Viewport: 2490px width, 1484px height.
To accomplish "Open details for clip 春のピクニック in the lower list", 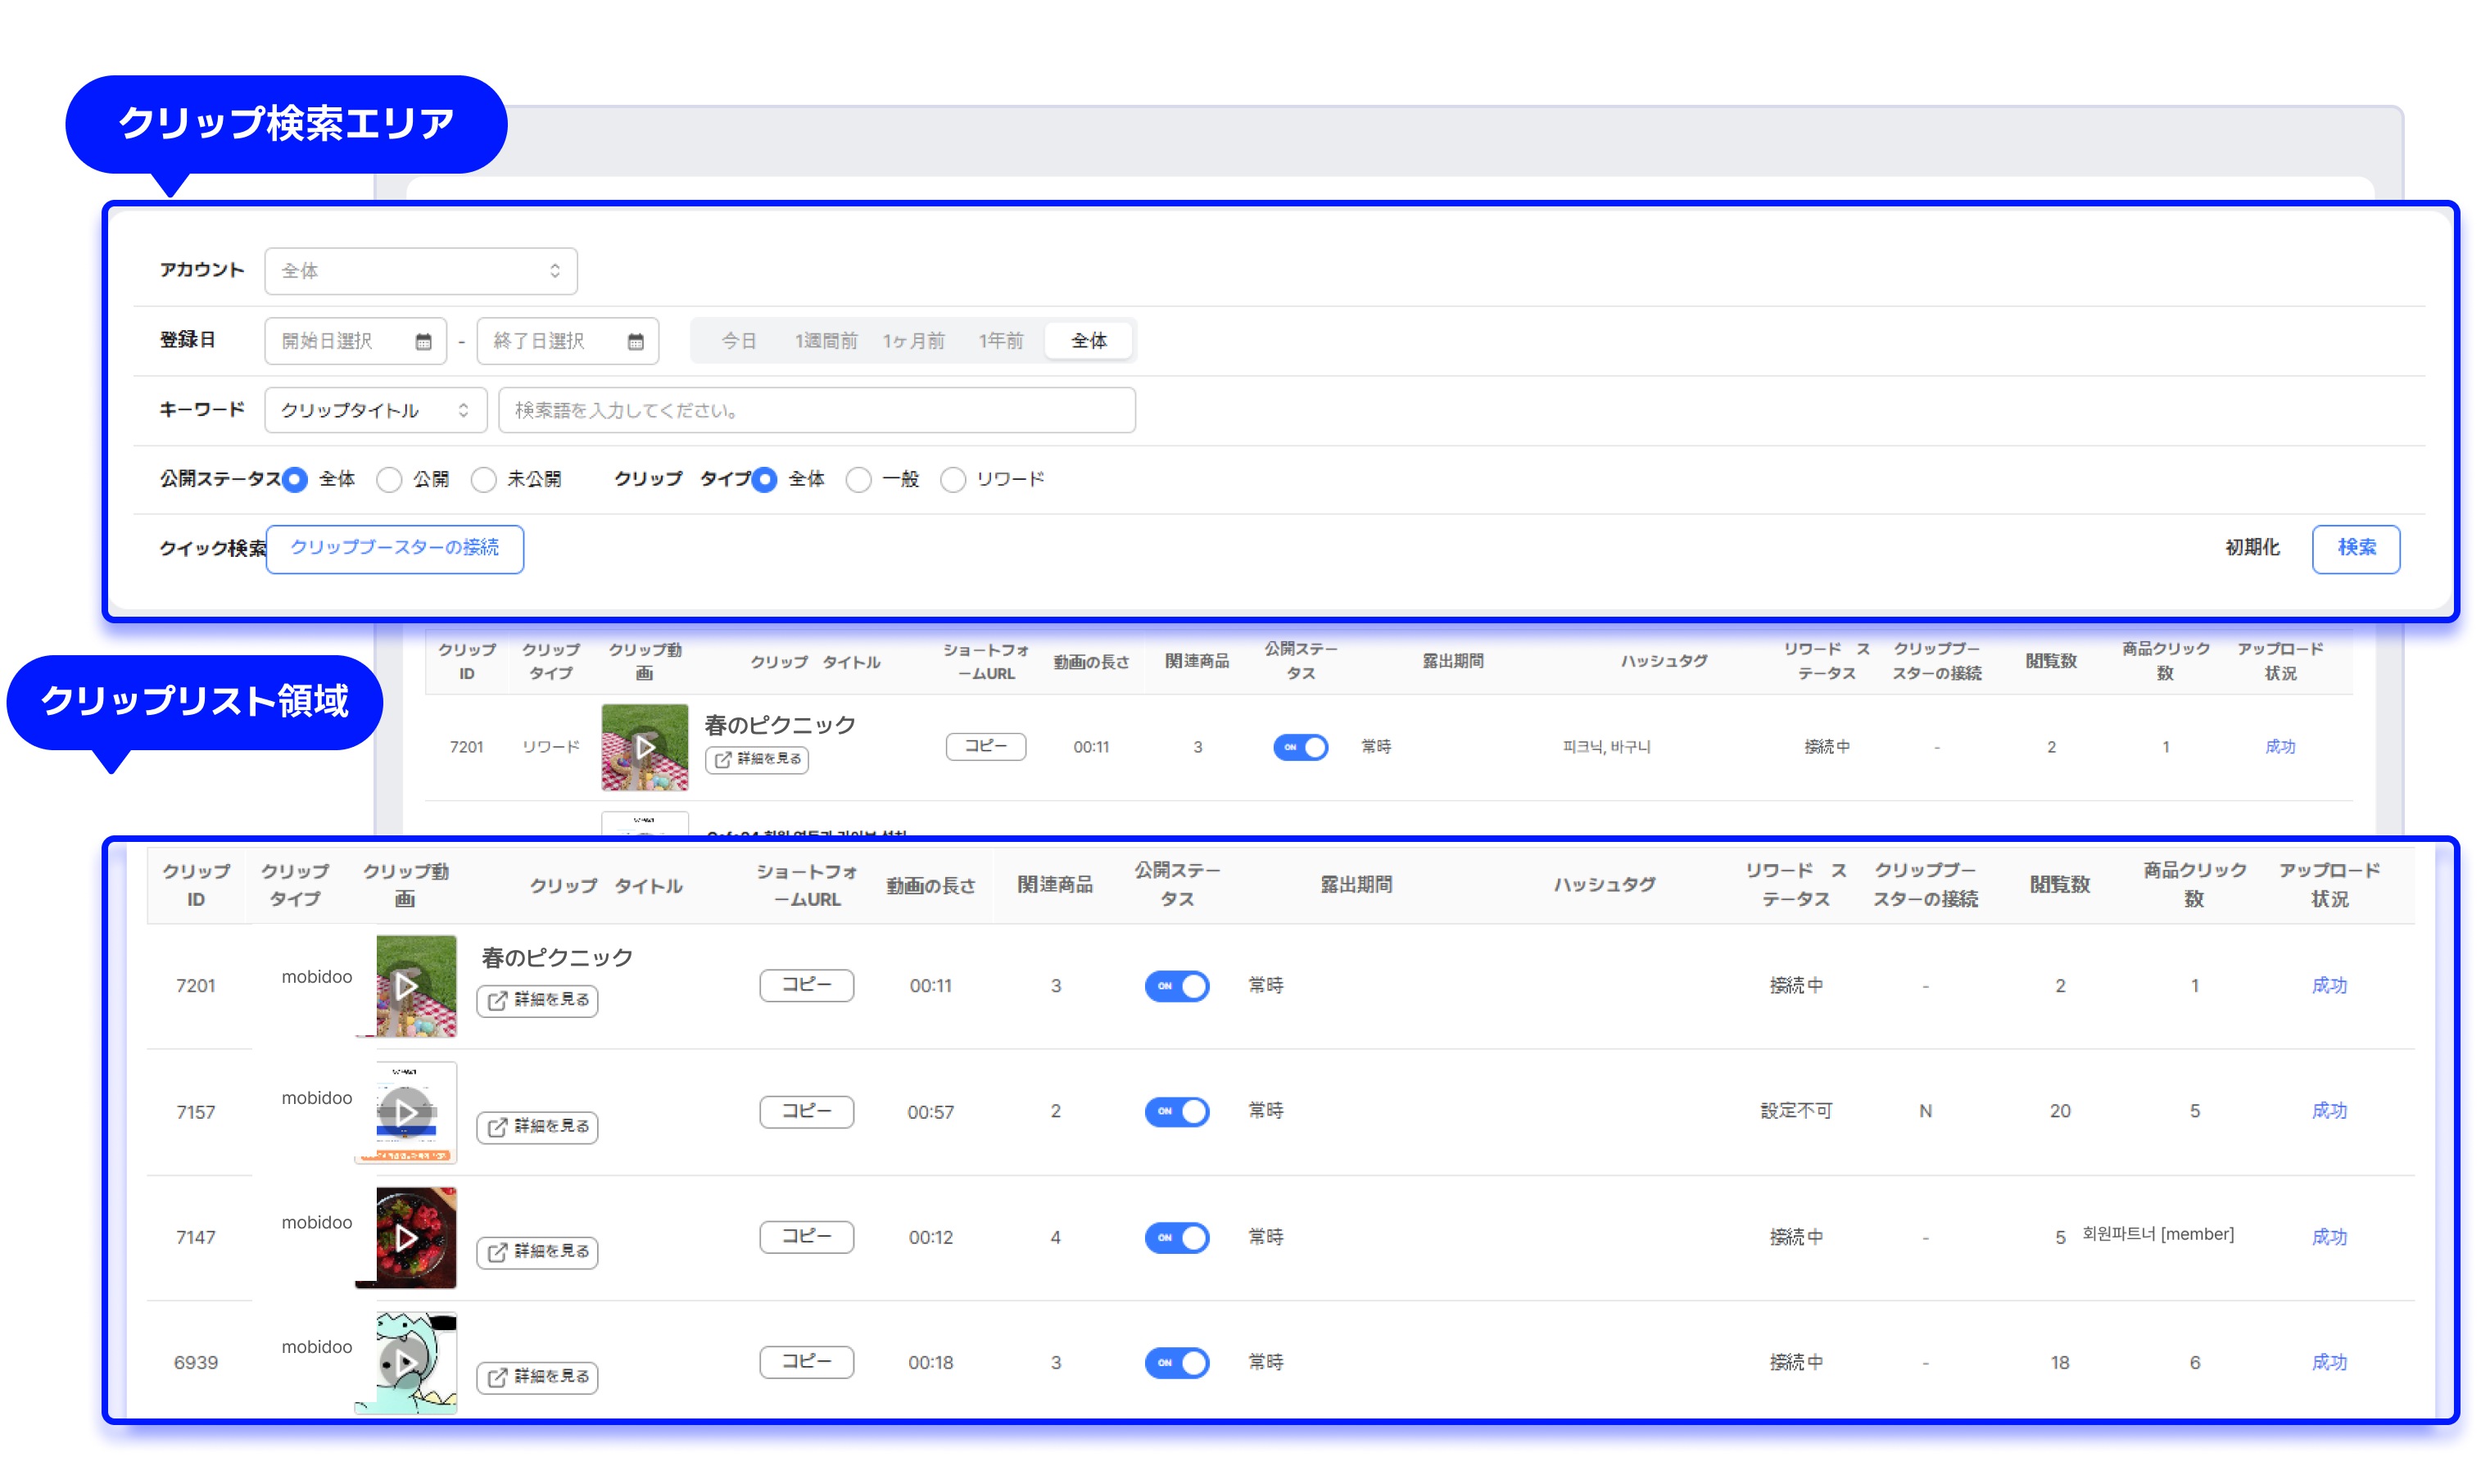I will click(537, 1000).
